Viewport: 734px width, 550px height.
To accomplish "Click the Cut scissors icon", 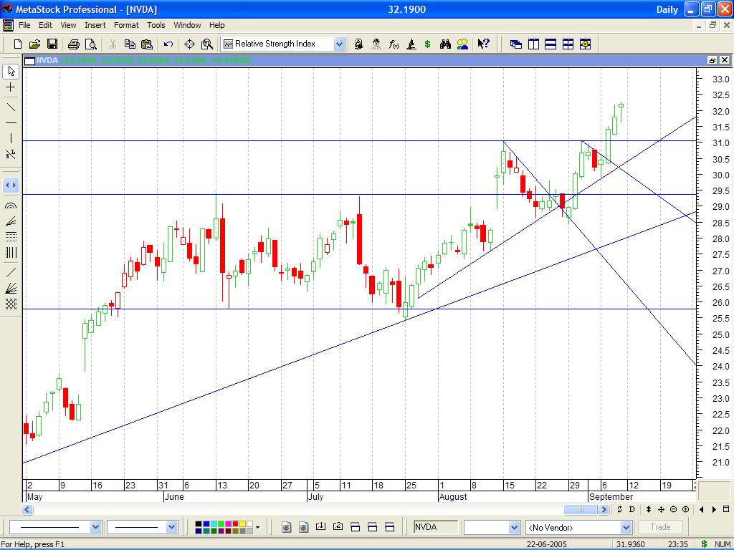I will pos(113,44).
